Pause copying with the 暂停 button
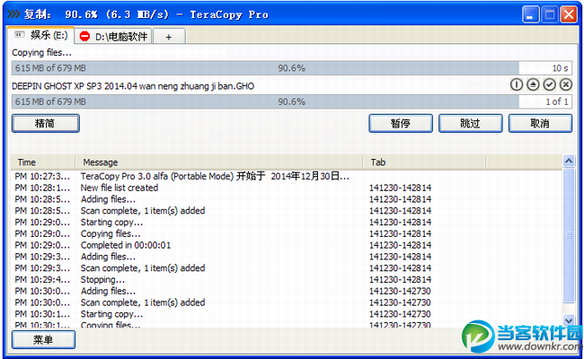 (401, 123)
